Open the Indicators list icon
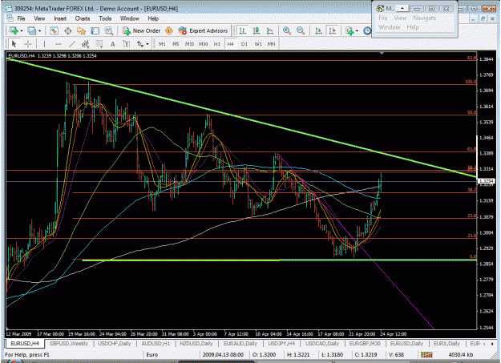Screen dimensions: 501x363 pos(349,30)
